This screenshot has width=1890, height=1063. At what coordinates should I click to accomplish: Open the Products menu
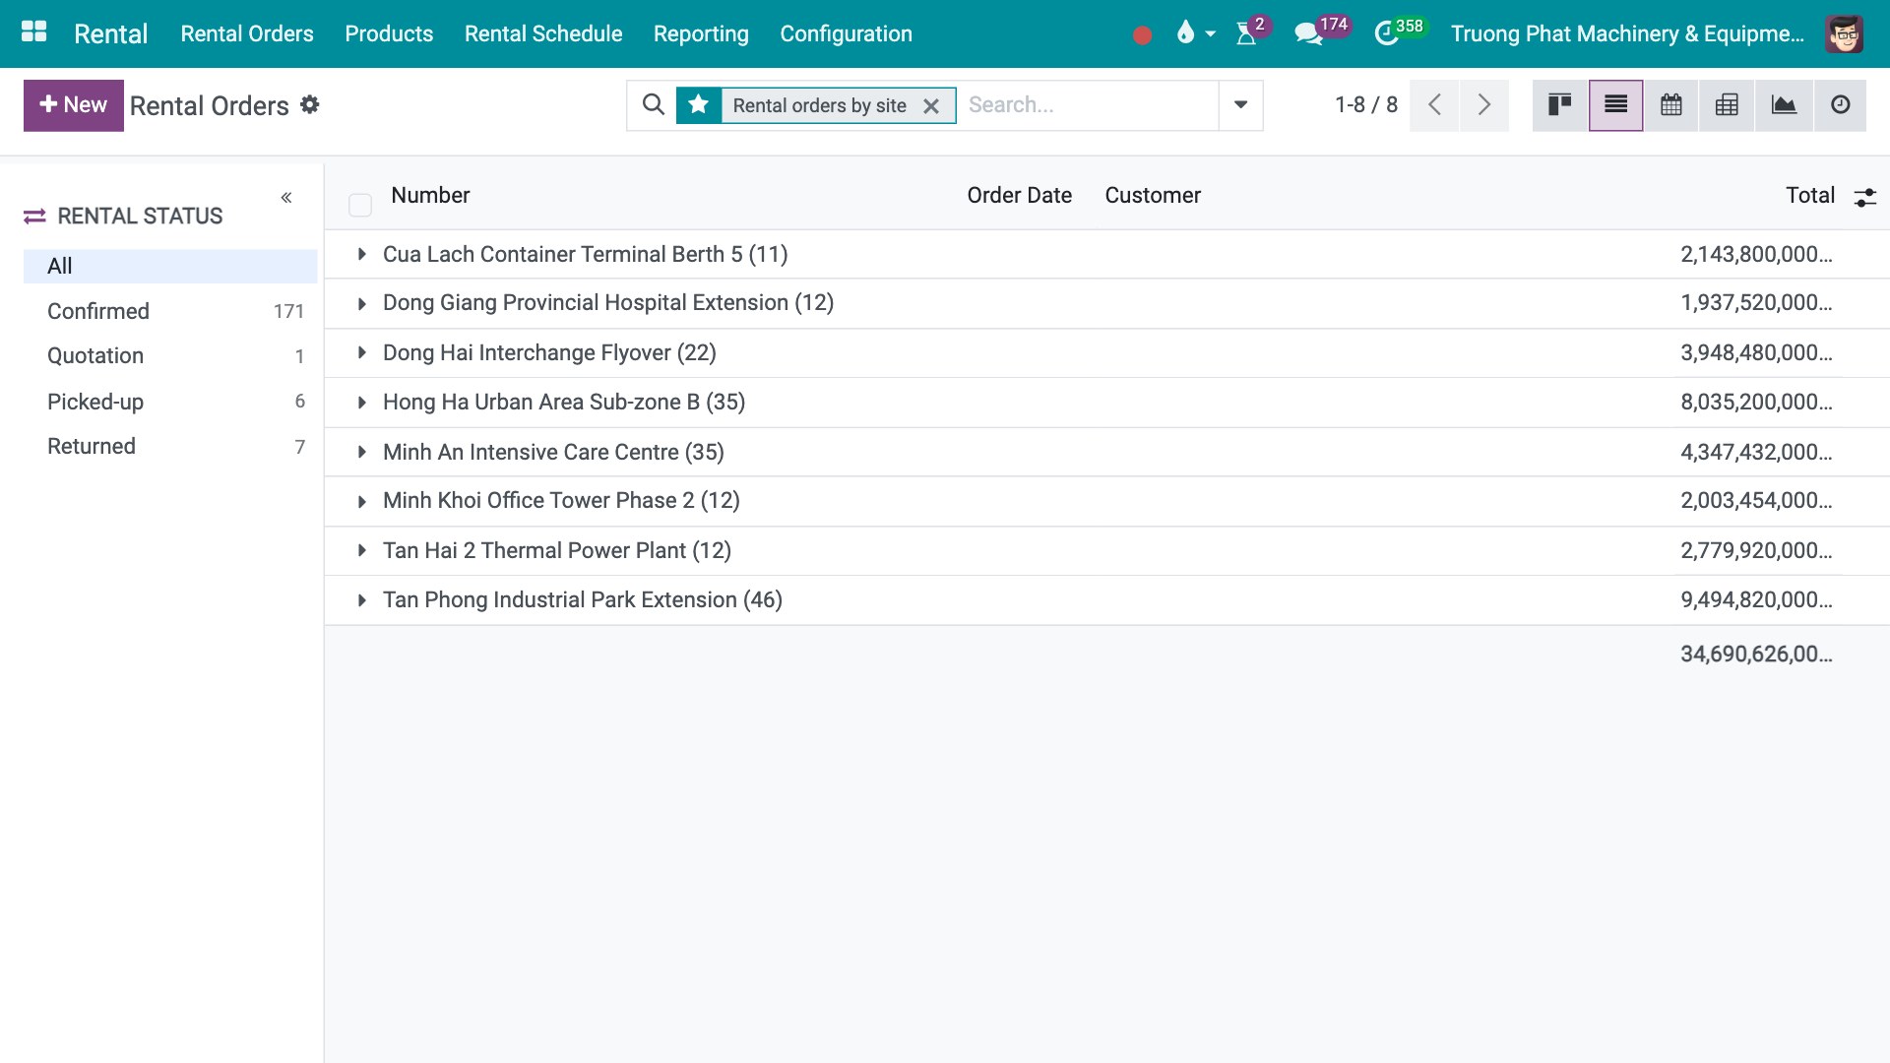click(389, 33)
